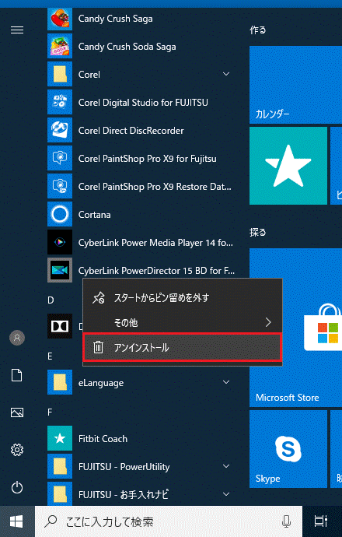This screenshot has width=342, height=537.
Task: Expand the FUJITSU - お手入れナビ chevron
Action: (x=226, y=494)
